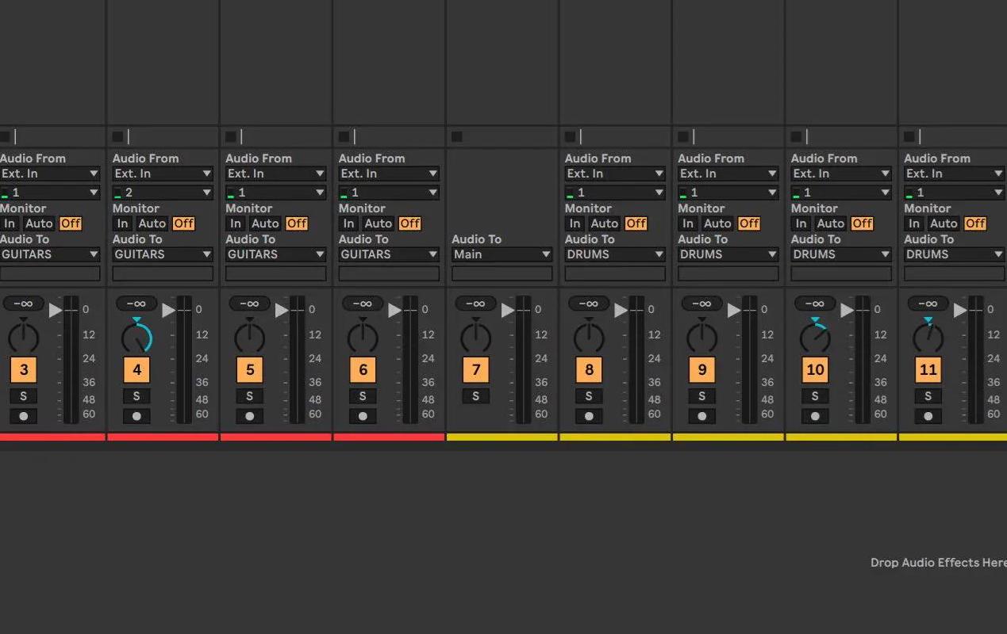Click the volume fader handle on track 9
The width and height of the screenshot is (1007, 634).
coord(734,310)
